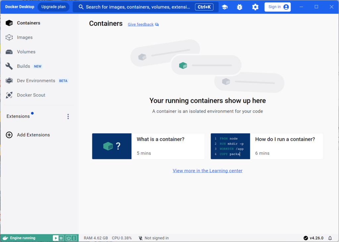339x242 pixels.
Task: Click the Add Extensions plus icon
Action: tap(9, 135)
